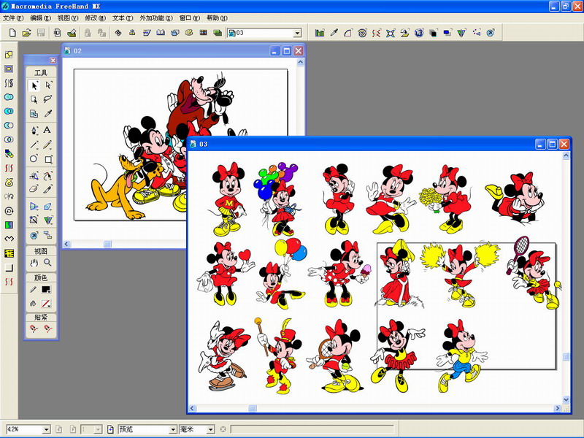Click the Open file icon
The height and width of the screenshot is (438, 584).
point(26,33)
